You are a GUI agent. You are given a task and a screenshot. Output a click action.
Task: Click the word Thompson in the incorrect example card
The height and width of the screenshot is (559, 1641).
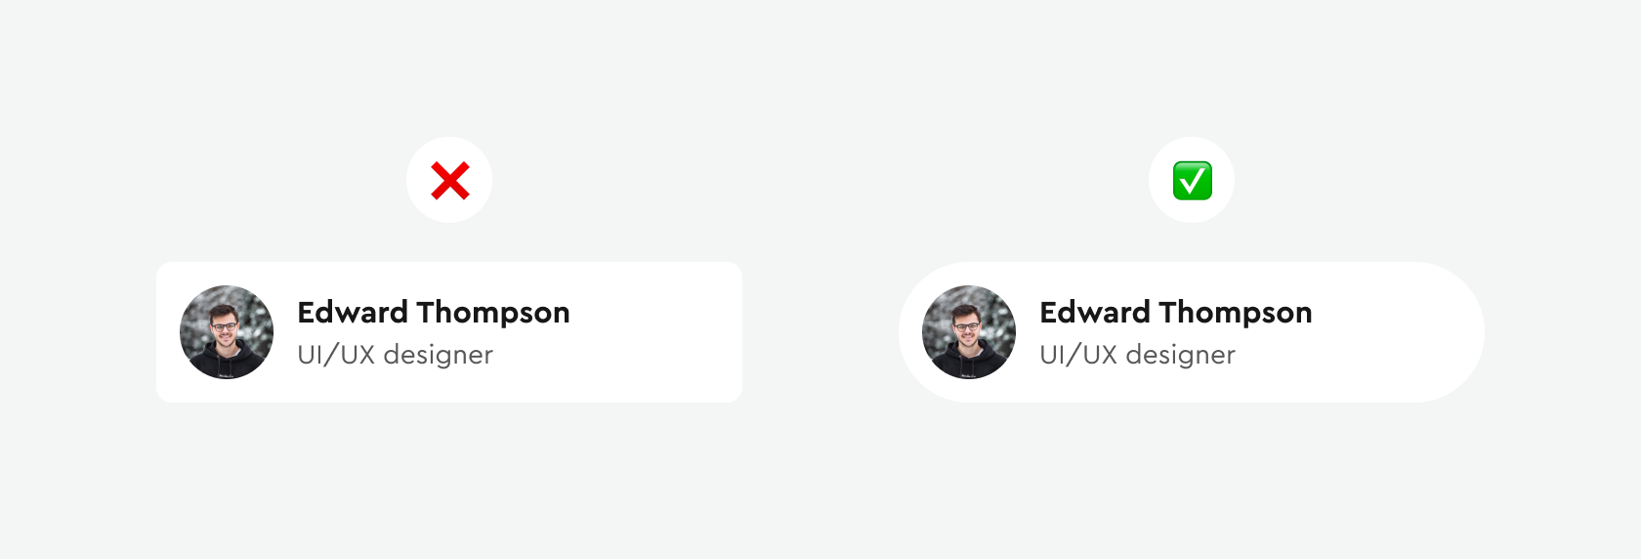493,314
